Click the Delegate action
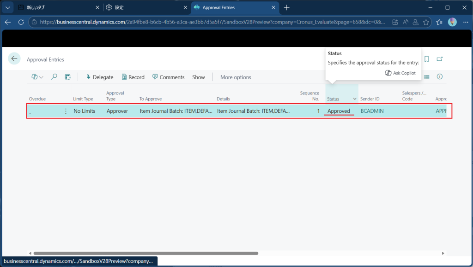The width and height of the screenshot is (473, 267). point(99,77)
